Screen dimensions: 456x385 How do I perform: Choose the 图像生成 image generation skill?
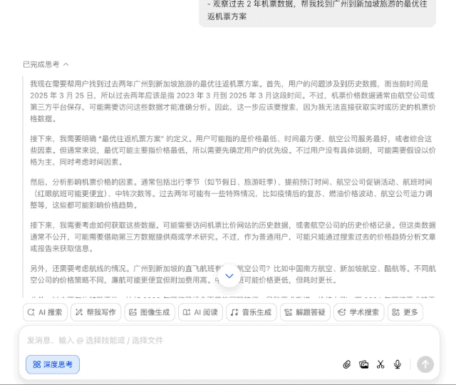149,312
